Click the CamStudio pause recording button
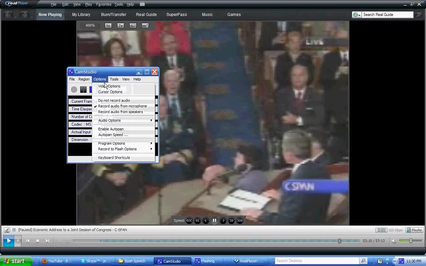This screenshot has width=426, height=266. (x=83, y=89)
